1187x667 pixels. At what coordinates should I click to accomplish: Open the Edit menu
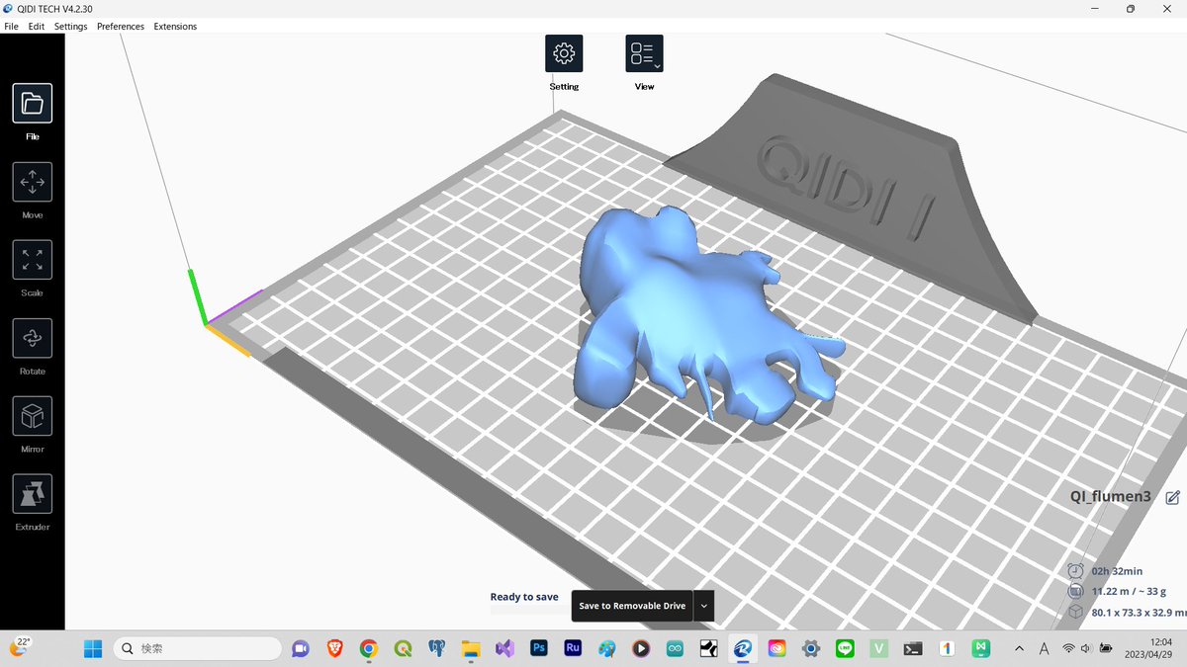click(x=37, y=27)
